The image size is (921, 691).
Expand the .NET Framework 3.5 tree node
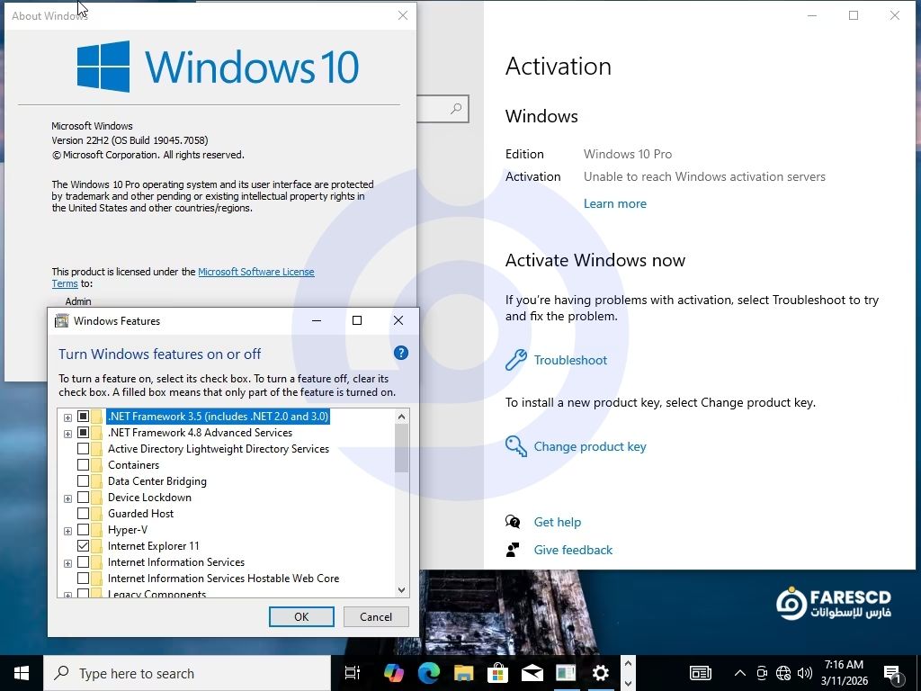(x=67, y=417)
